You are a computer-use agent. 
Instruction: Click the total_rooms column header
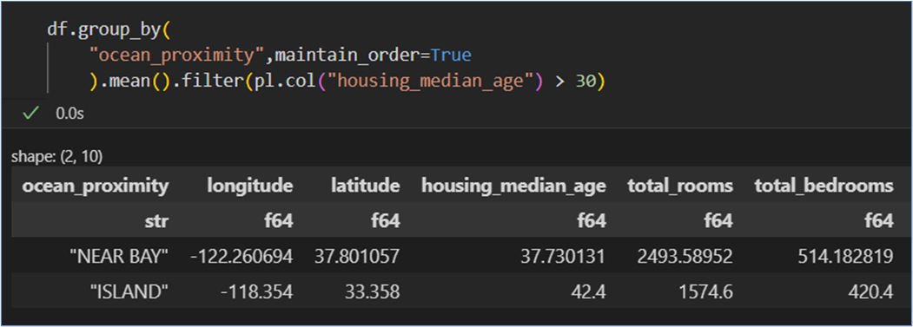[x=680, y=186]
